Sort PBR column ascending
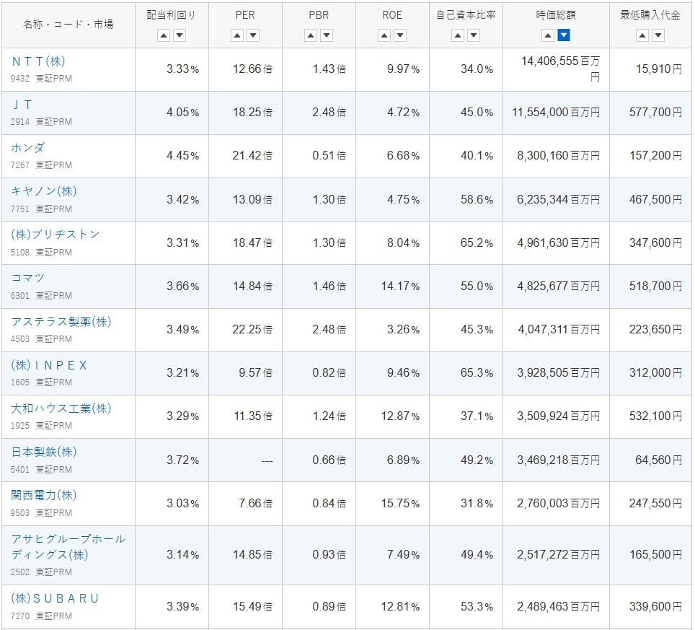Screen dimensions: 695x630 [311, 35]
